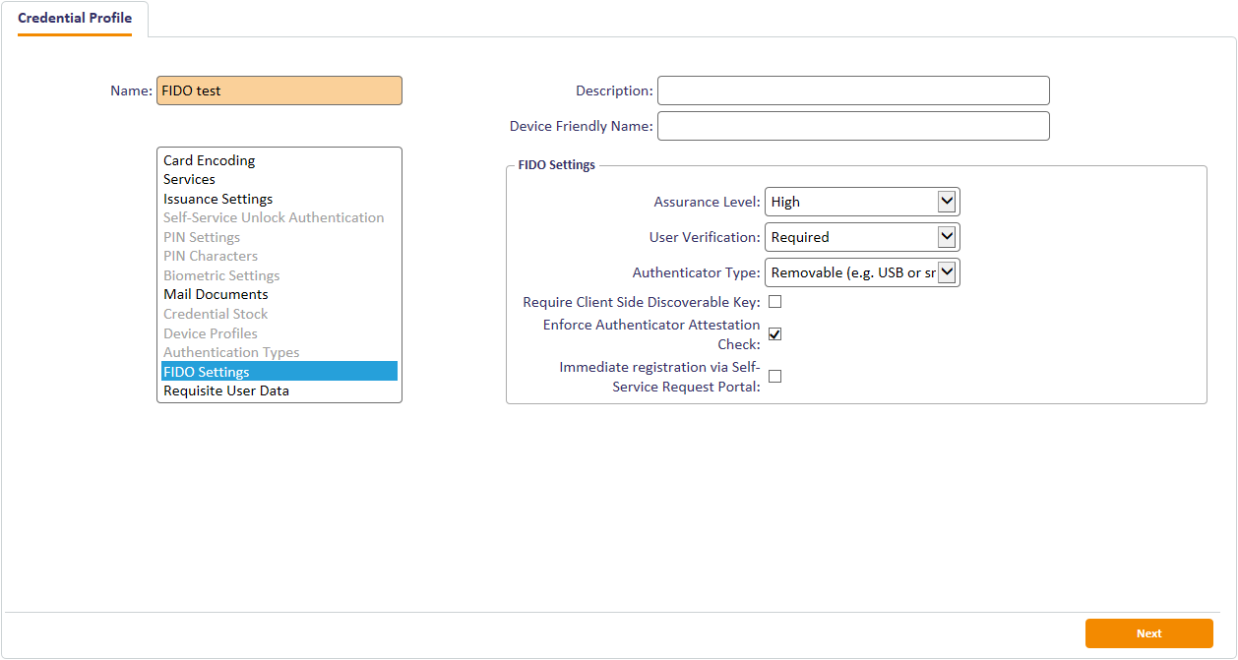Open the Authenticator Type dropdown
1238x660 pixels.
tap(861, 272)
